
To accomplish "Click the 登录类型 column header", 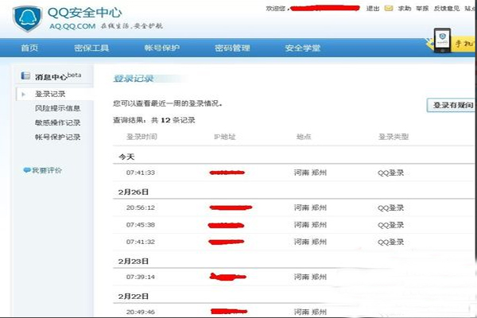I will tap(394, 137).
